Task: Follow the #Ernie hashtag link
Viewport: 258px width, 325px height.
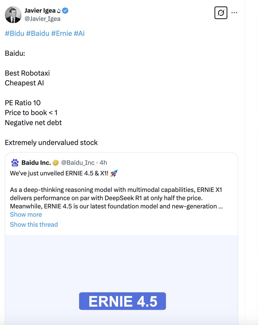Action: [62, 34]
